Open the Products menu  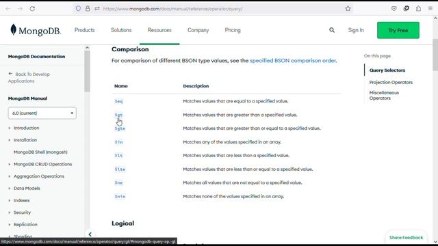pyautogui.click(x=85, y=30)
